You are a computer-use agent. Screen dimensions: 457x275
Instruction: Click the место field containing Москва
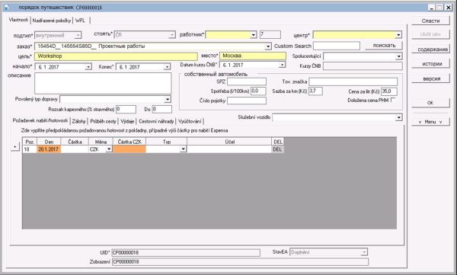point(253,56)
